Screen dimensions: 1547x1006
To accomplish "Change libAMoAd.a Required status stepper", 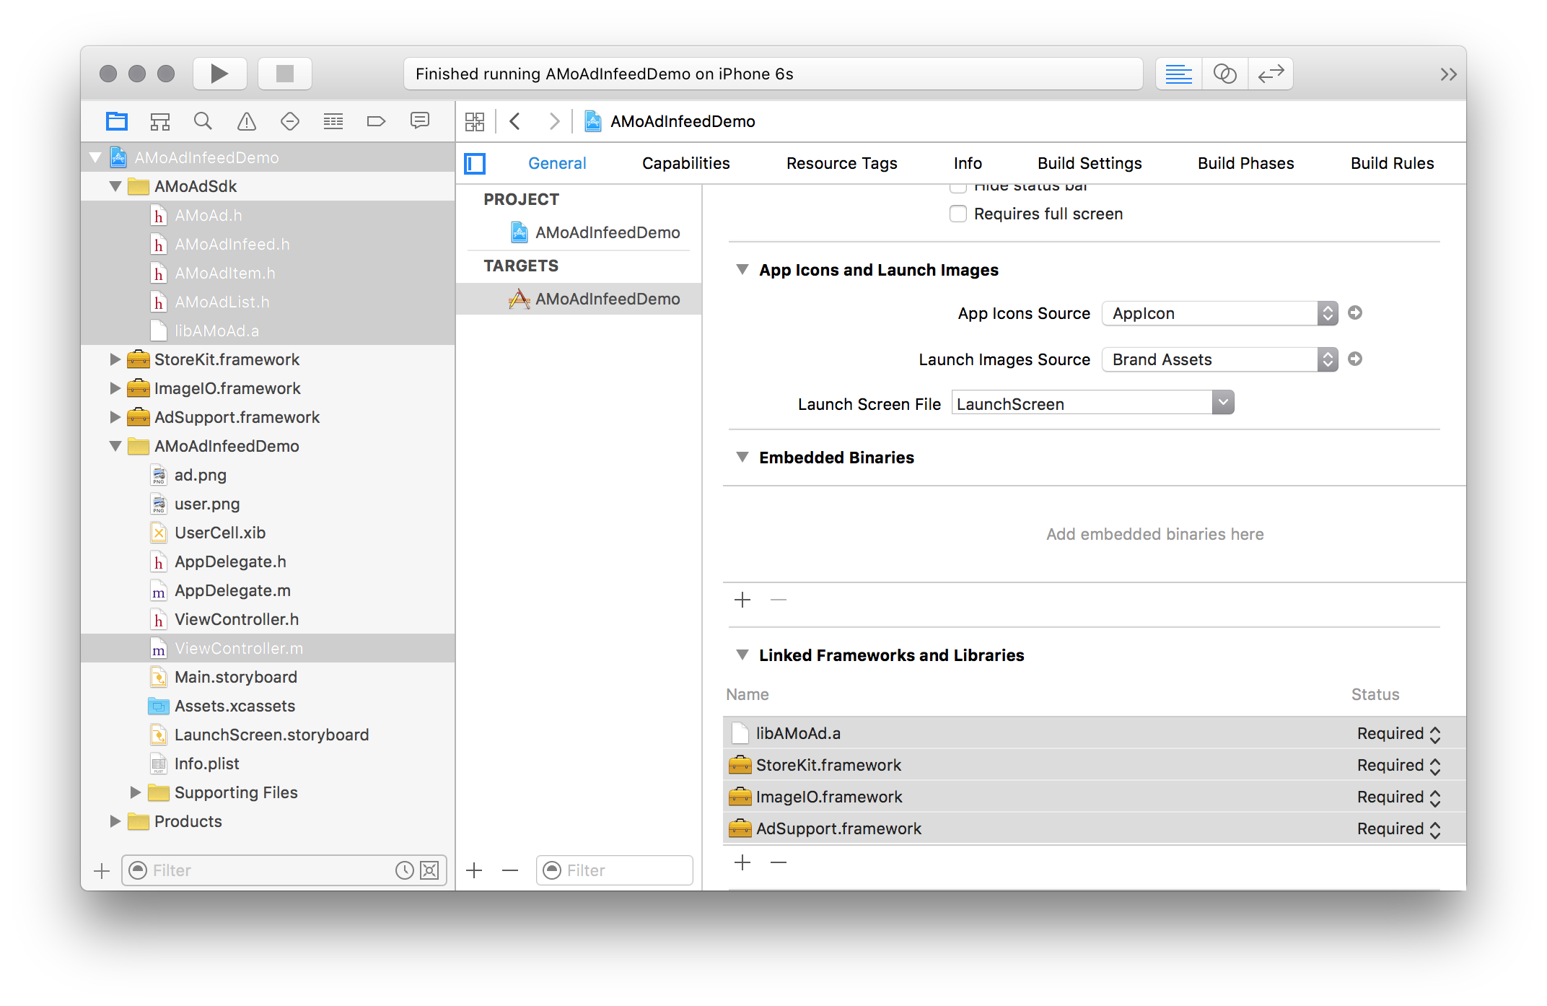I will coord(1434,734).
